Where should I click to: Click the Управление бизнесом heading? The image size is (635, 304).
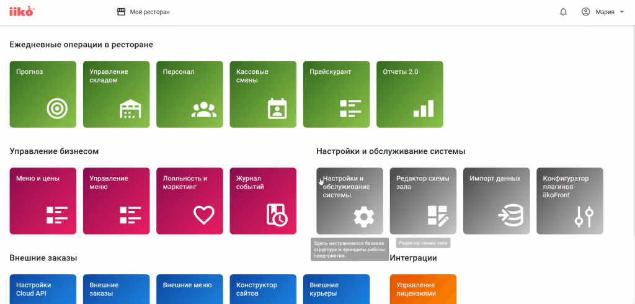pos(55,151)
